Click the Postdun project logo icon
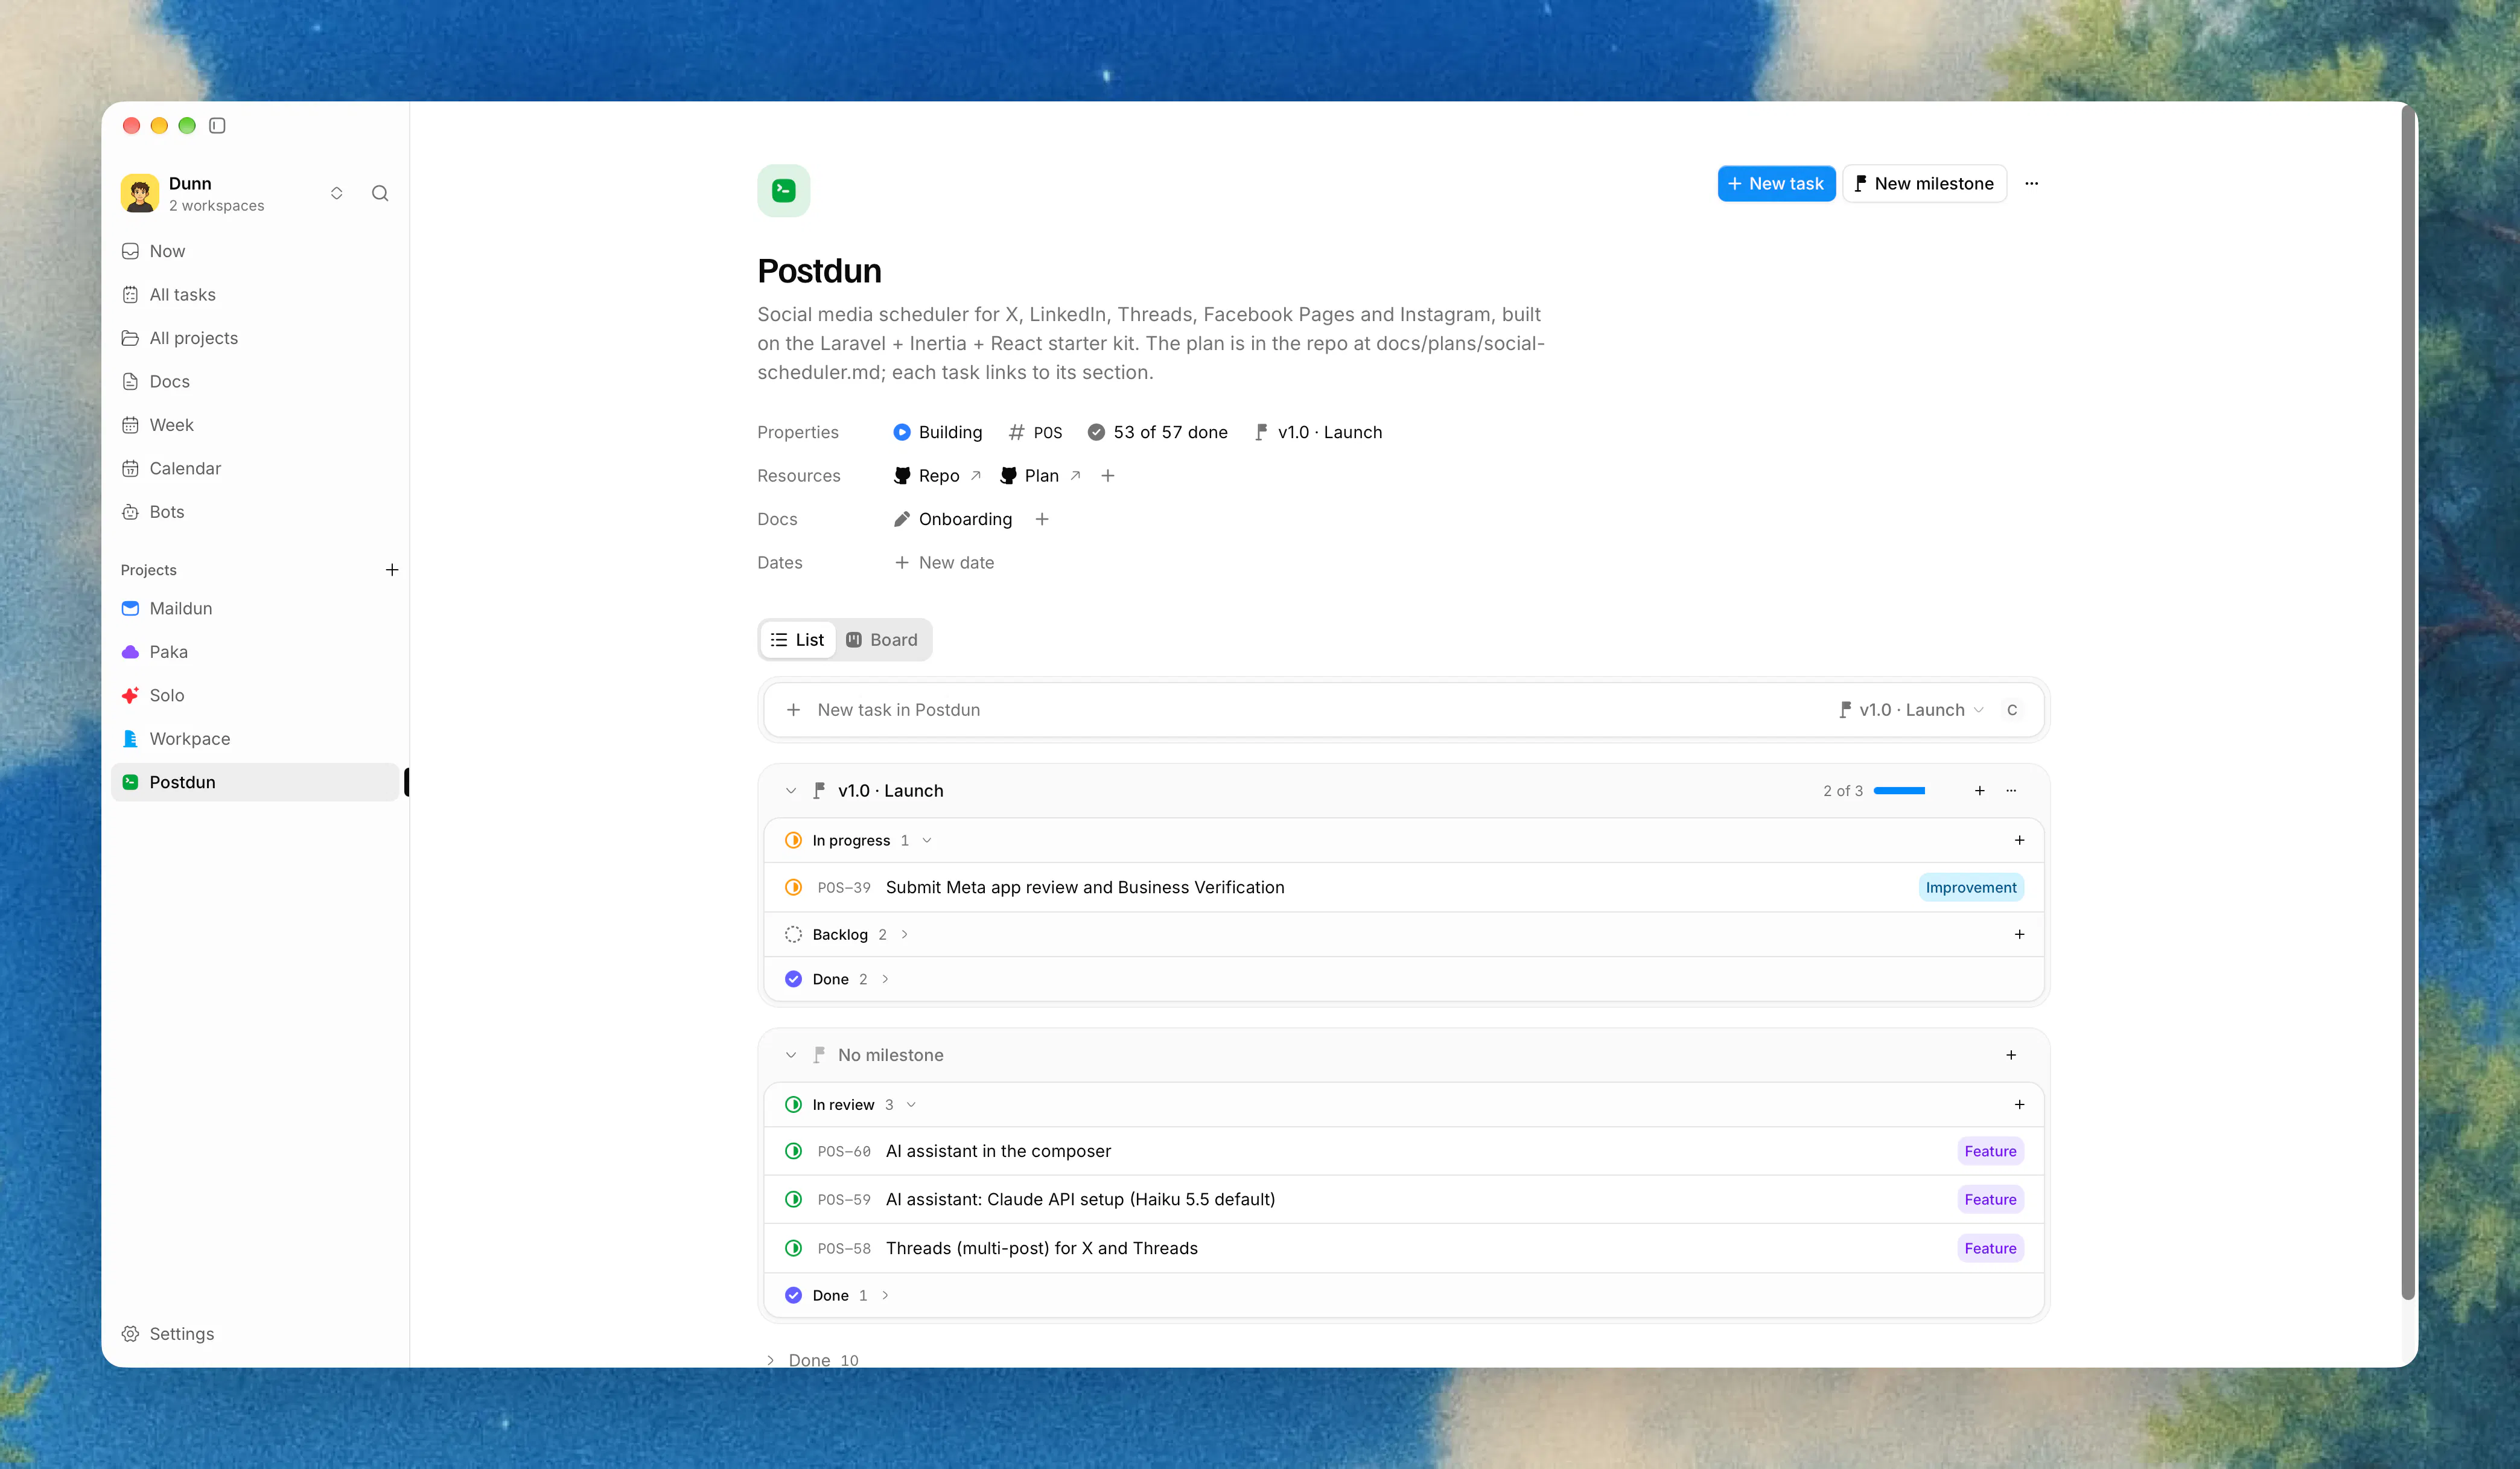Screen dimensions: 2520x1469 [783, 190]
